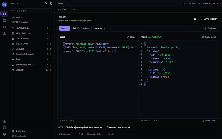
Task: Expand the JSON & Data chevron
Action: 51,28
